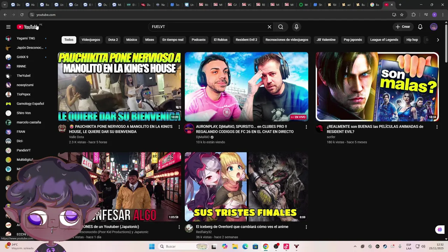Go to the YouTube home logo
The height and width of the screenshot is (252, 448).
27,27
